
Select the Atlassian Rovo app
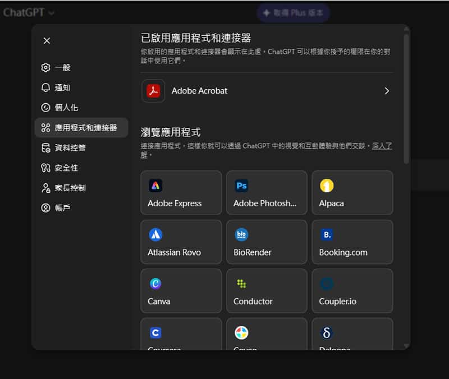181,242
